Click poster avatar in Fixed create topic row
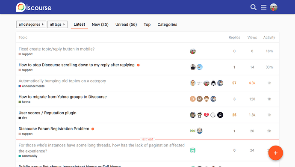 [x=193, y=51]
